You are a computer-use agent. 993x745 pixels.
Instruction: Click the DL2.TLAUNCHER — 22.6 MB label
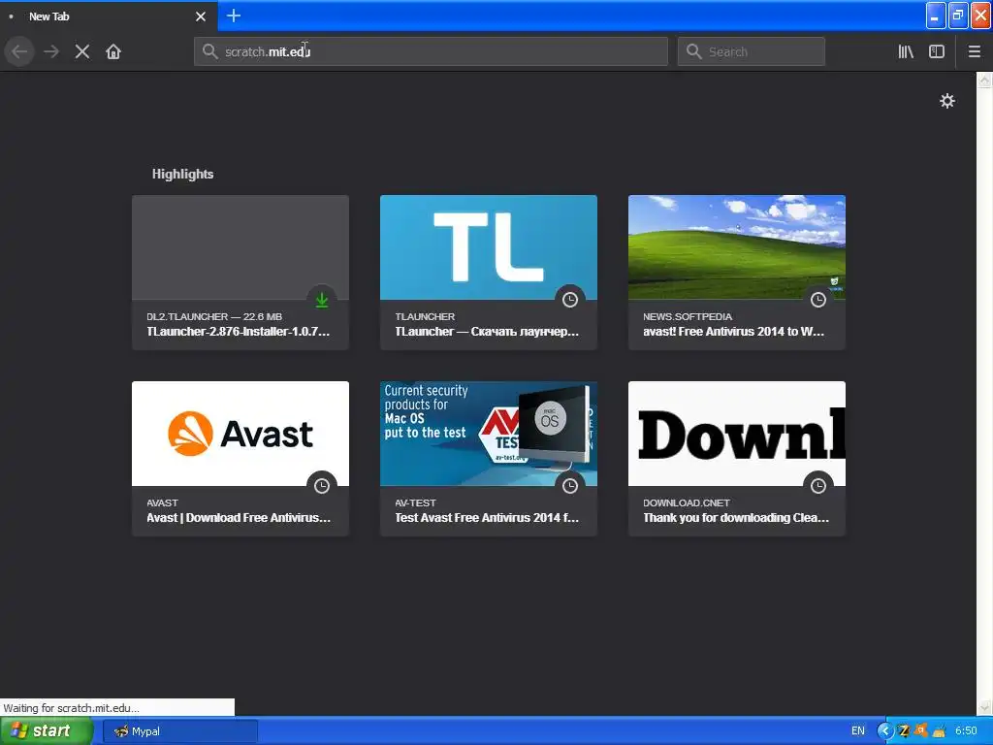214,317
